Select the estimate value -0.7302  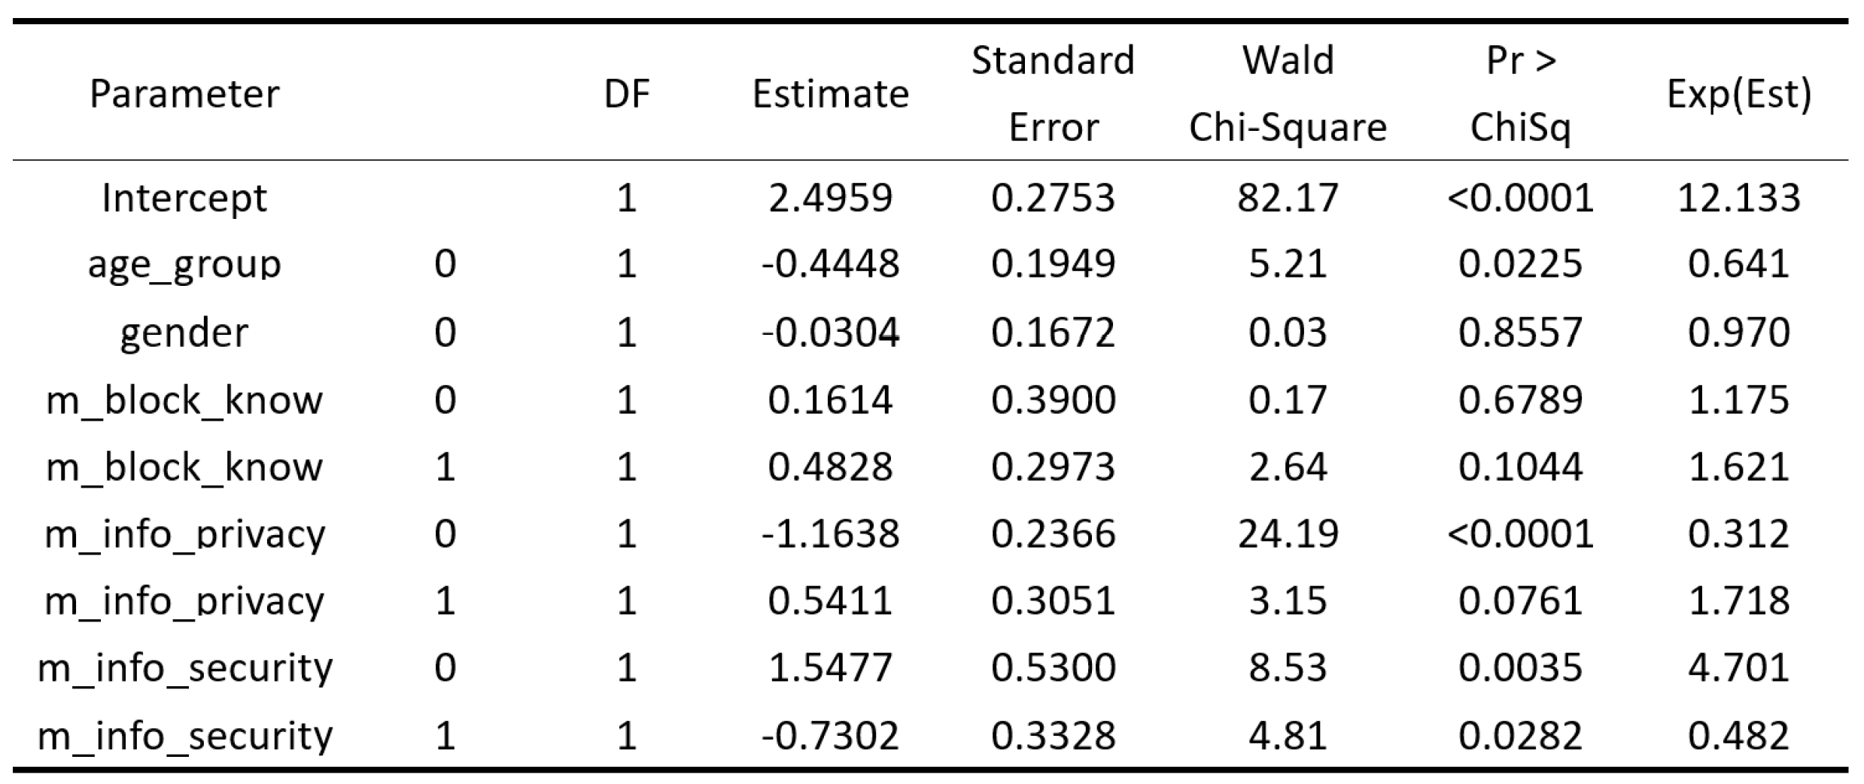point(831,735)
